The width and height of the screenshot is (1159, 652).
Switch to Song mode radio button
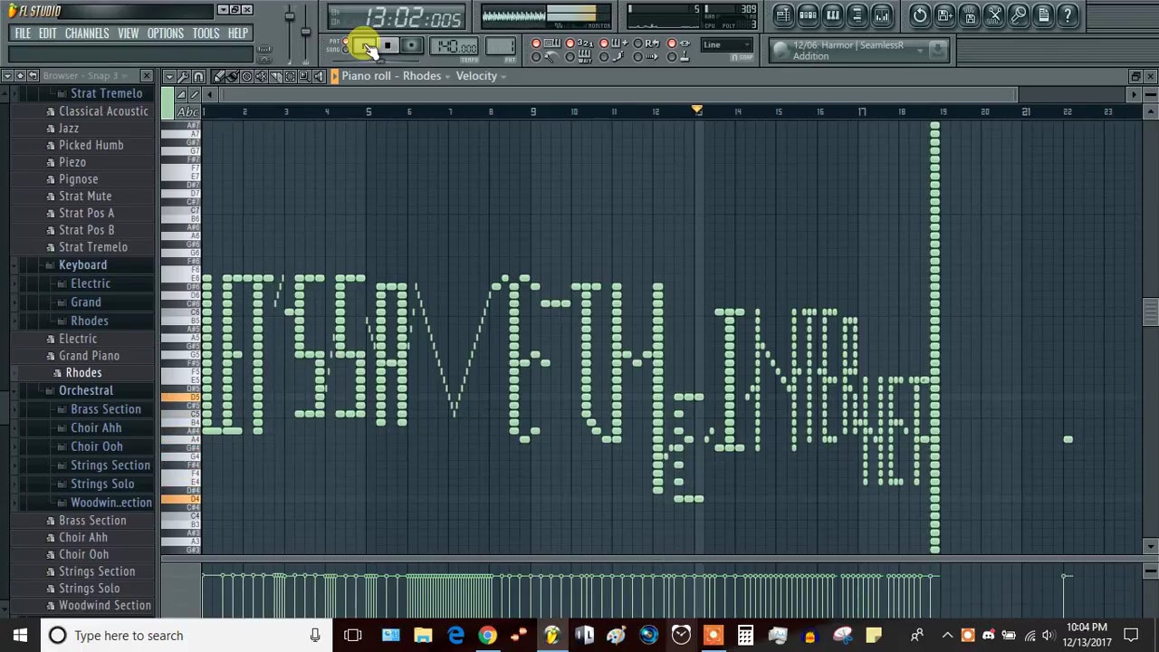click(x=345, y=50)
